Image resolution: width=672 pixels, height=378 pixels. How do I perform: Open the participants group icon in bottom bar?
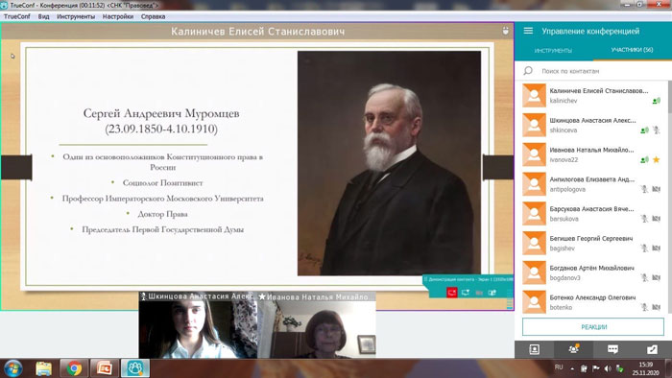[x=574, y=349]
